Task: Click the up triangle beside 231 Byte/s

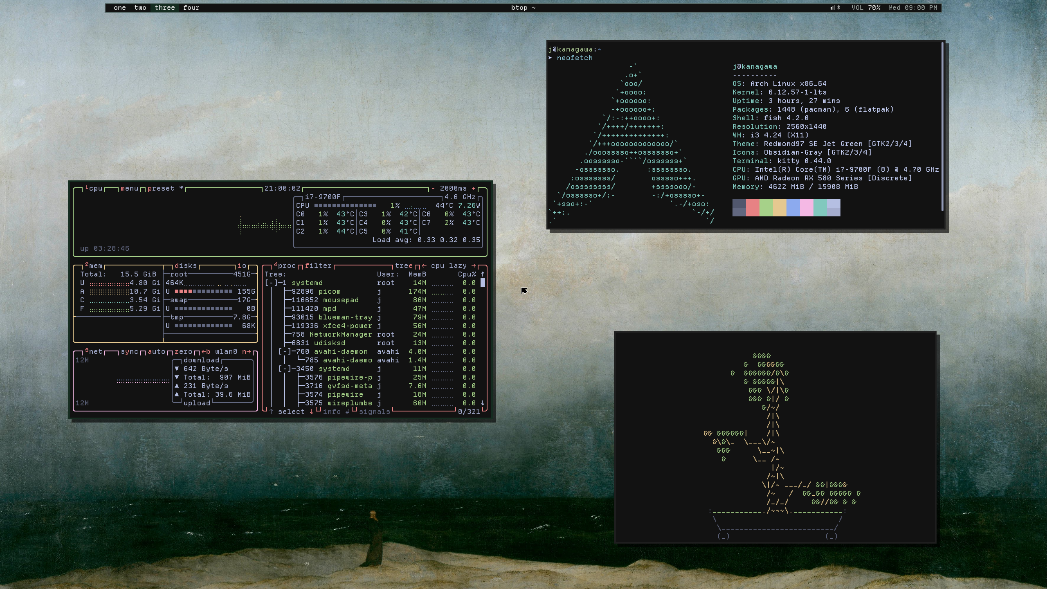Action: pyautogui.click(x=177, y=386)
